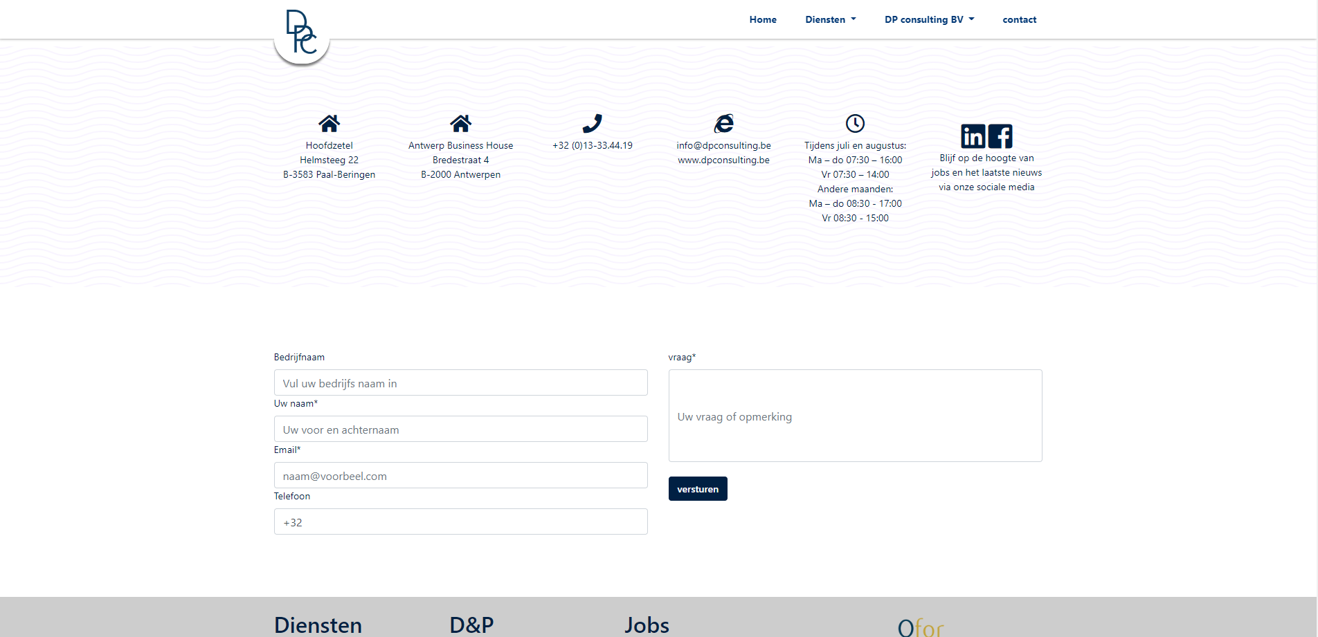
Task: Click the Andere maanden hours heading
Action: [856, 189]
